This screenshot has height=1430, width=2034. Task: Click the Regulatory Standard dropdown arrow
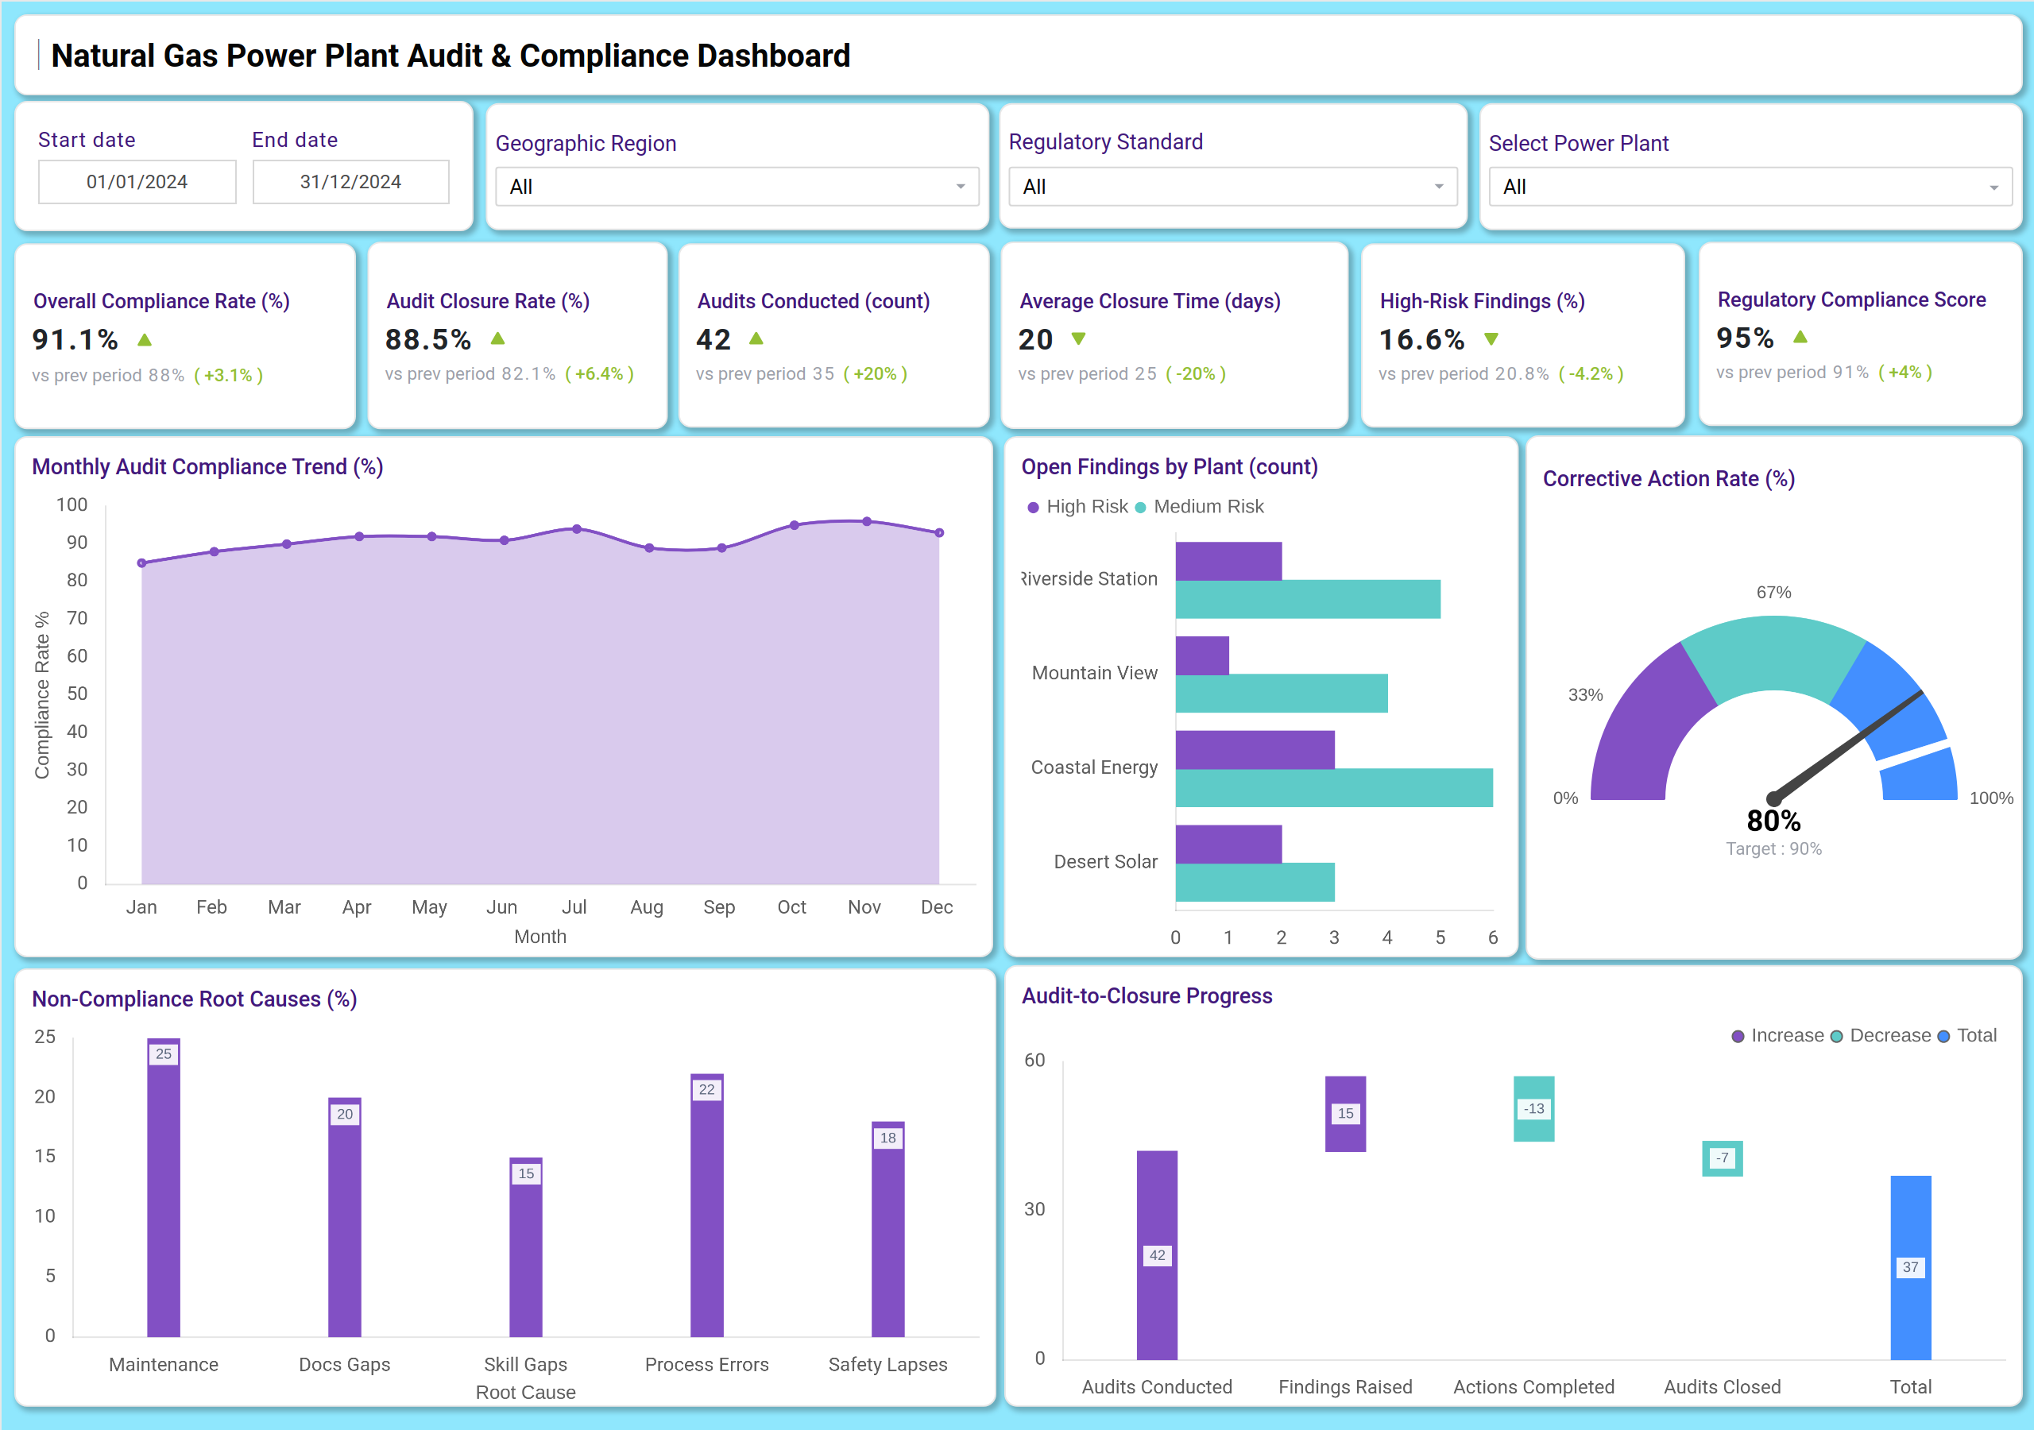tap(1439, 187)
